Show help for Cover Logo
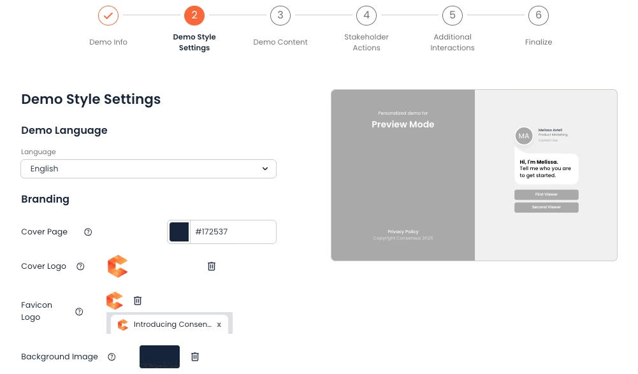 coord(80,266)
